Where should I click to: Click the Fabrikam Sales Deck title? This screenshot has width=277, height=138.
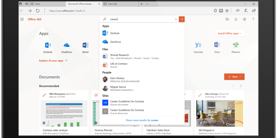(158, 130)
